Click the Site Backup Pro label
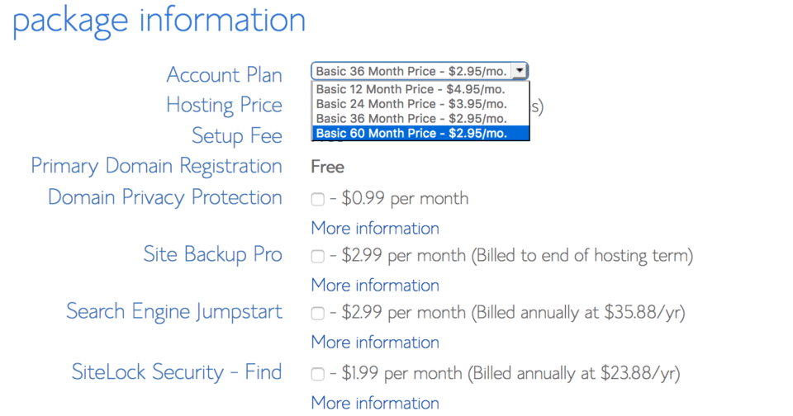Screen dimensions: 793x416 [213, 255]
